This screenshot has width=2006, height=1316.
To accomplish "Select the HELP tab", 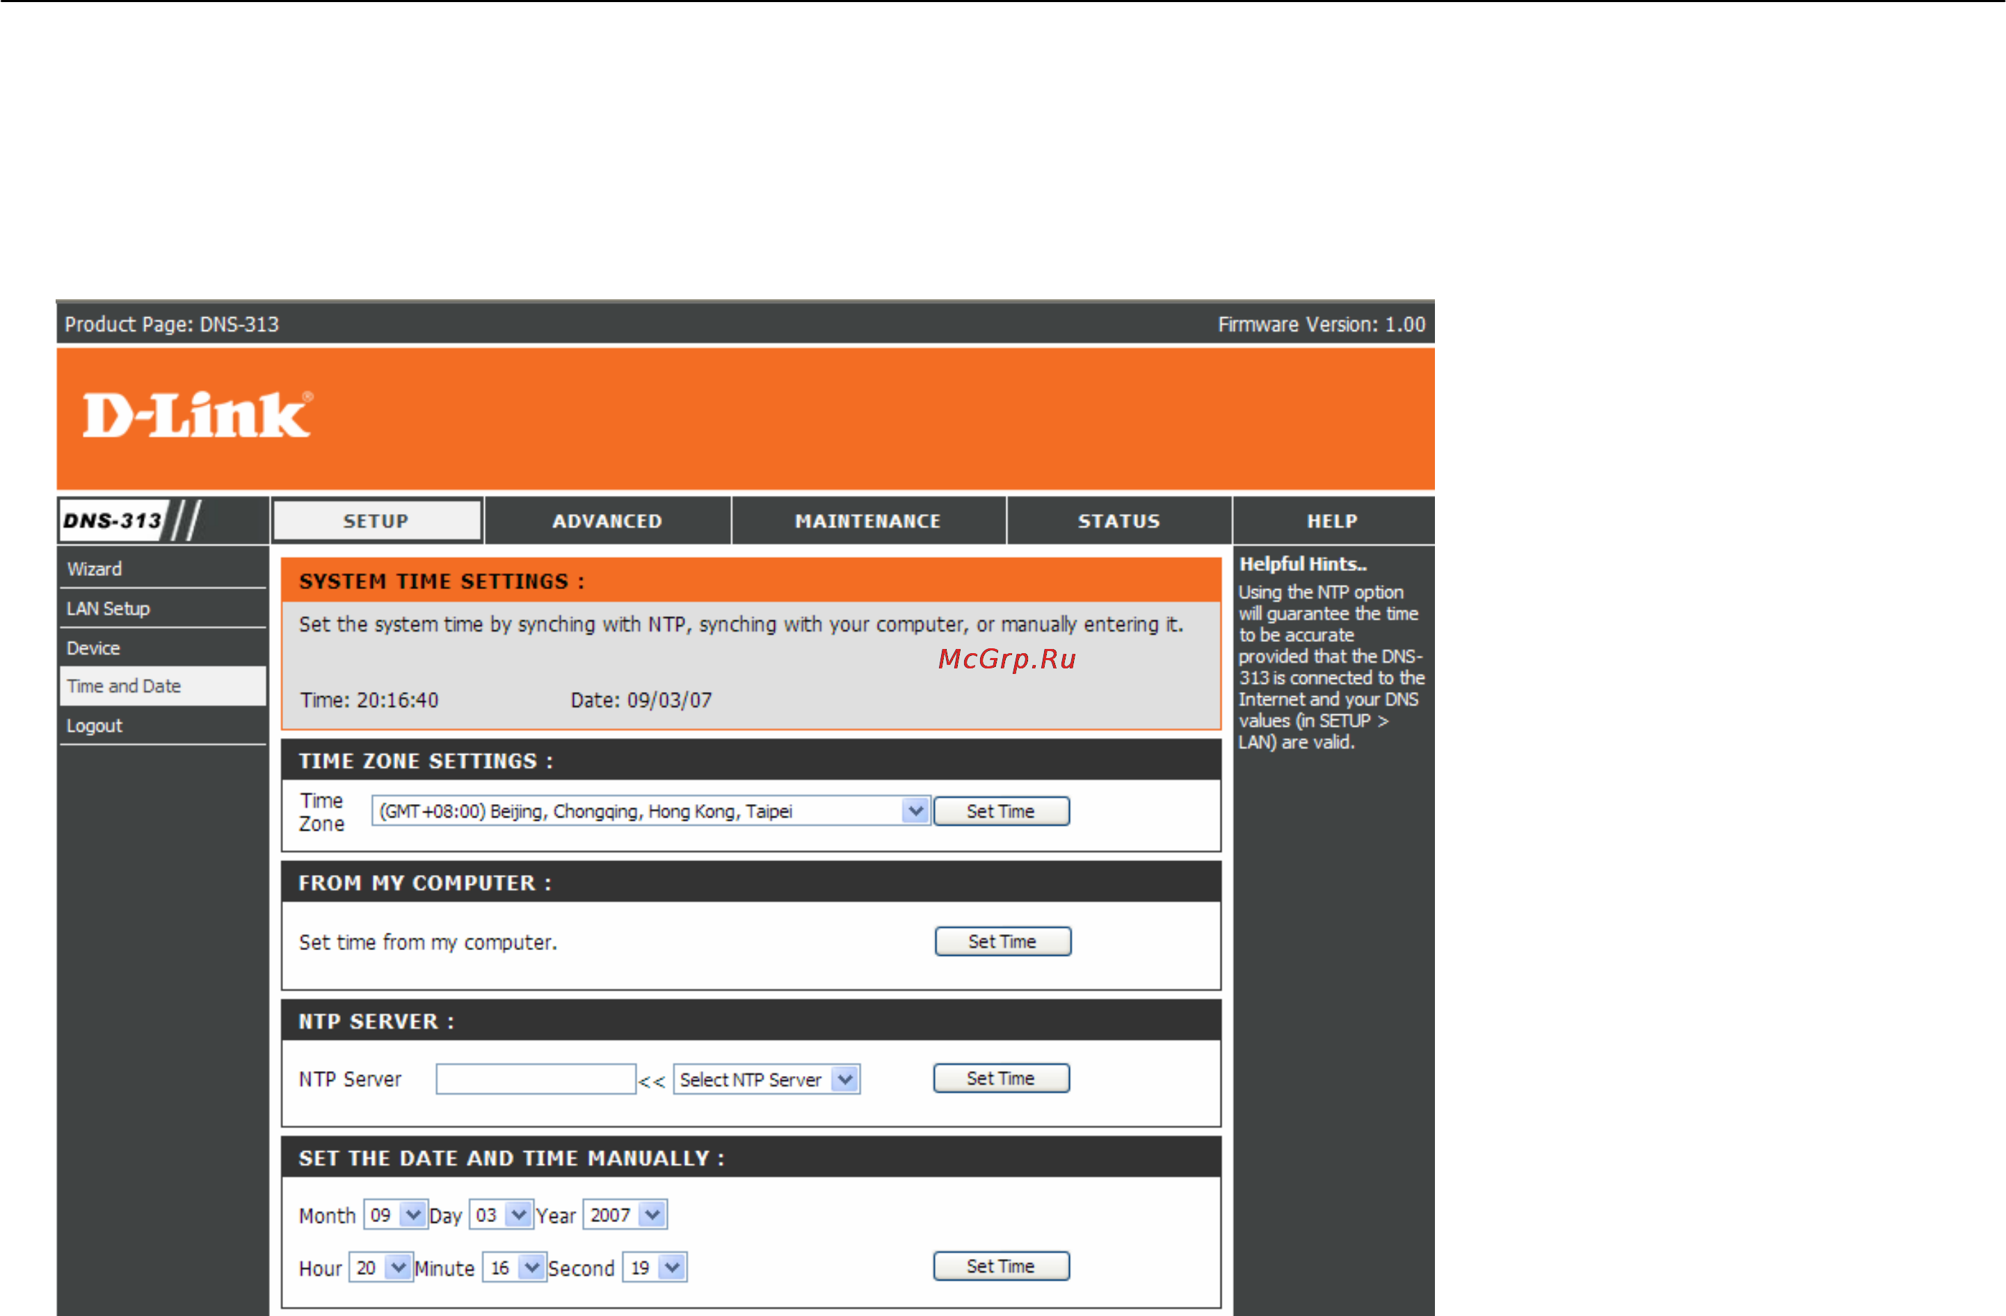I will [x=1333, y=521].
